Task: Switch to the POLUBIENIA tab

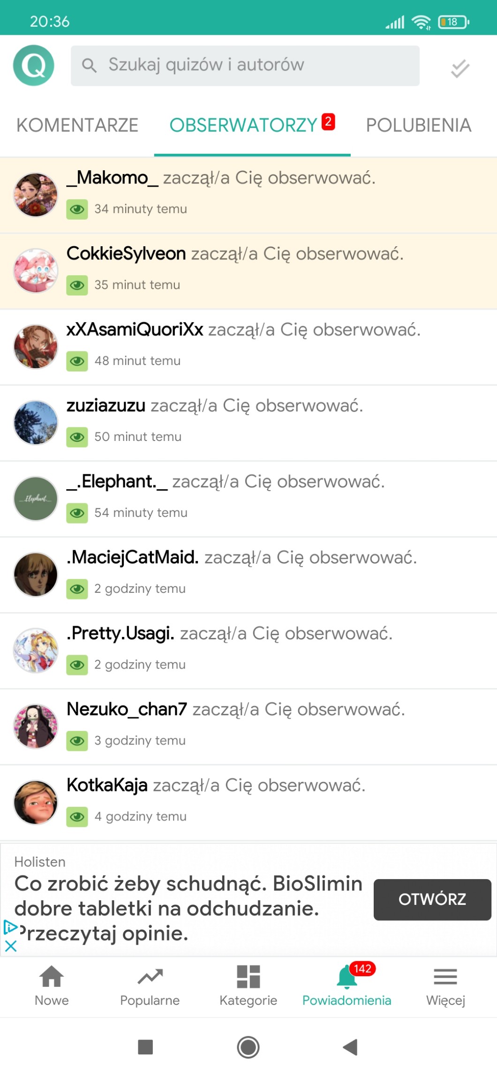Action: (x=419, y=125)
